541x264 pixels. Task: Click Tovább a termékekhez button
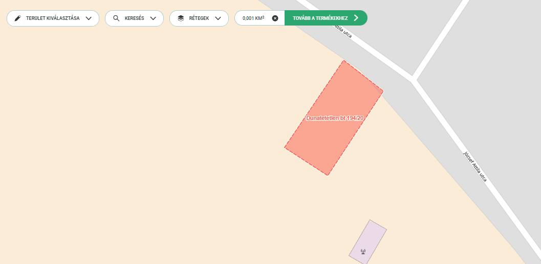326,18
